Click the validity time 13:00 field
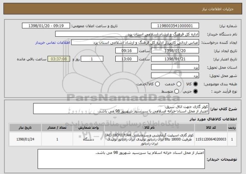The image size is (246, 174). click(x=126, y=59)
